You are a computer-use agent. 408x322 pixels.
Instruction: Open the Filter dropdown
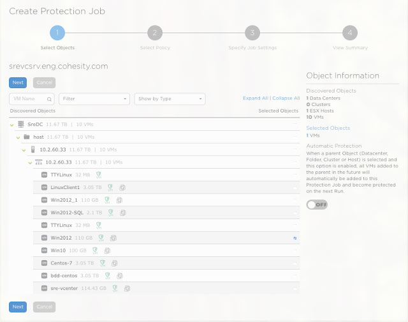click(94, 99)
